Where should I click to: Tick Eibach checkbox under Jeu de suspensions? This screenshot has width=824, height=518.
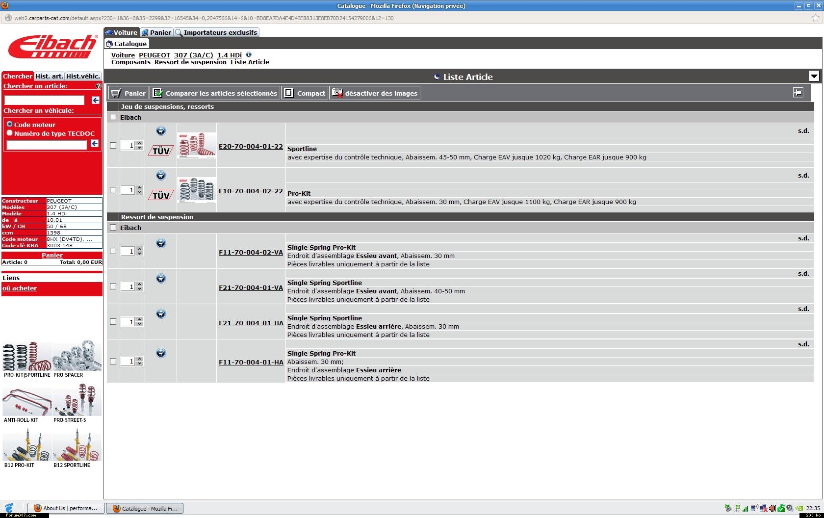click(x=113, y=117)
